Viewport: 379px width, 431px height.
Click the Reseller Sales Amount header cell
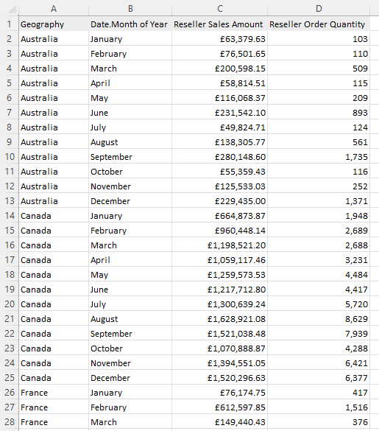219,24
